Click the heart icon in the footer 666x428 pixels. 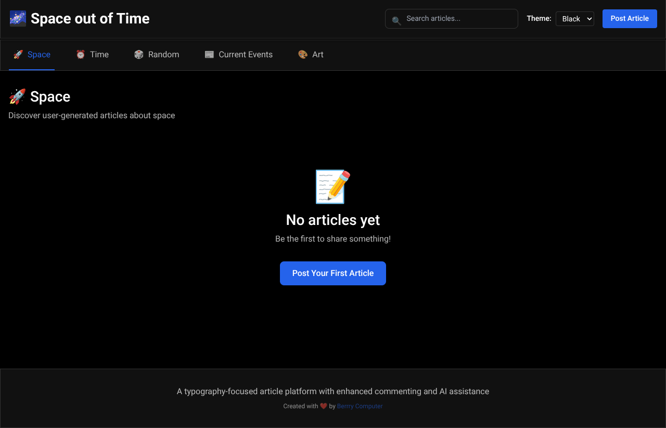click(323, 406)
